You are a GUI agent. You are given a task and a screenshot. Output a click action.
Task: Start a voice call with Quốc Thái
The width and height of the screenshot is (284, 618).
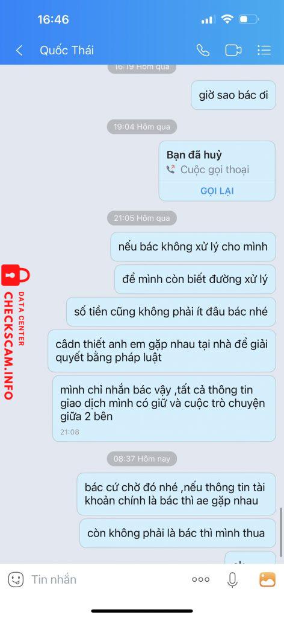coord(203,50)
